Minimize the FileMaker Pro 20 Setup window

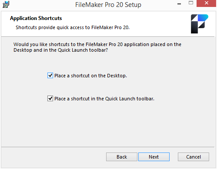pyautogui.click(x=179, y=4)
